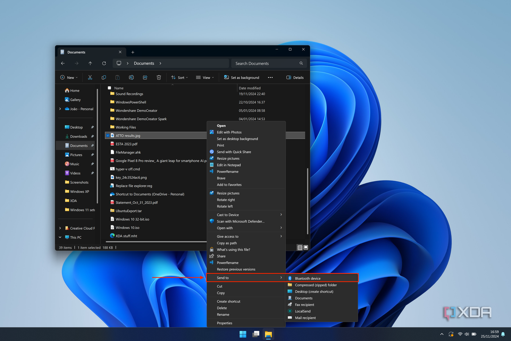Go up one folder level

90,63
